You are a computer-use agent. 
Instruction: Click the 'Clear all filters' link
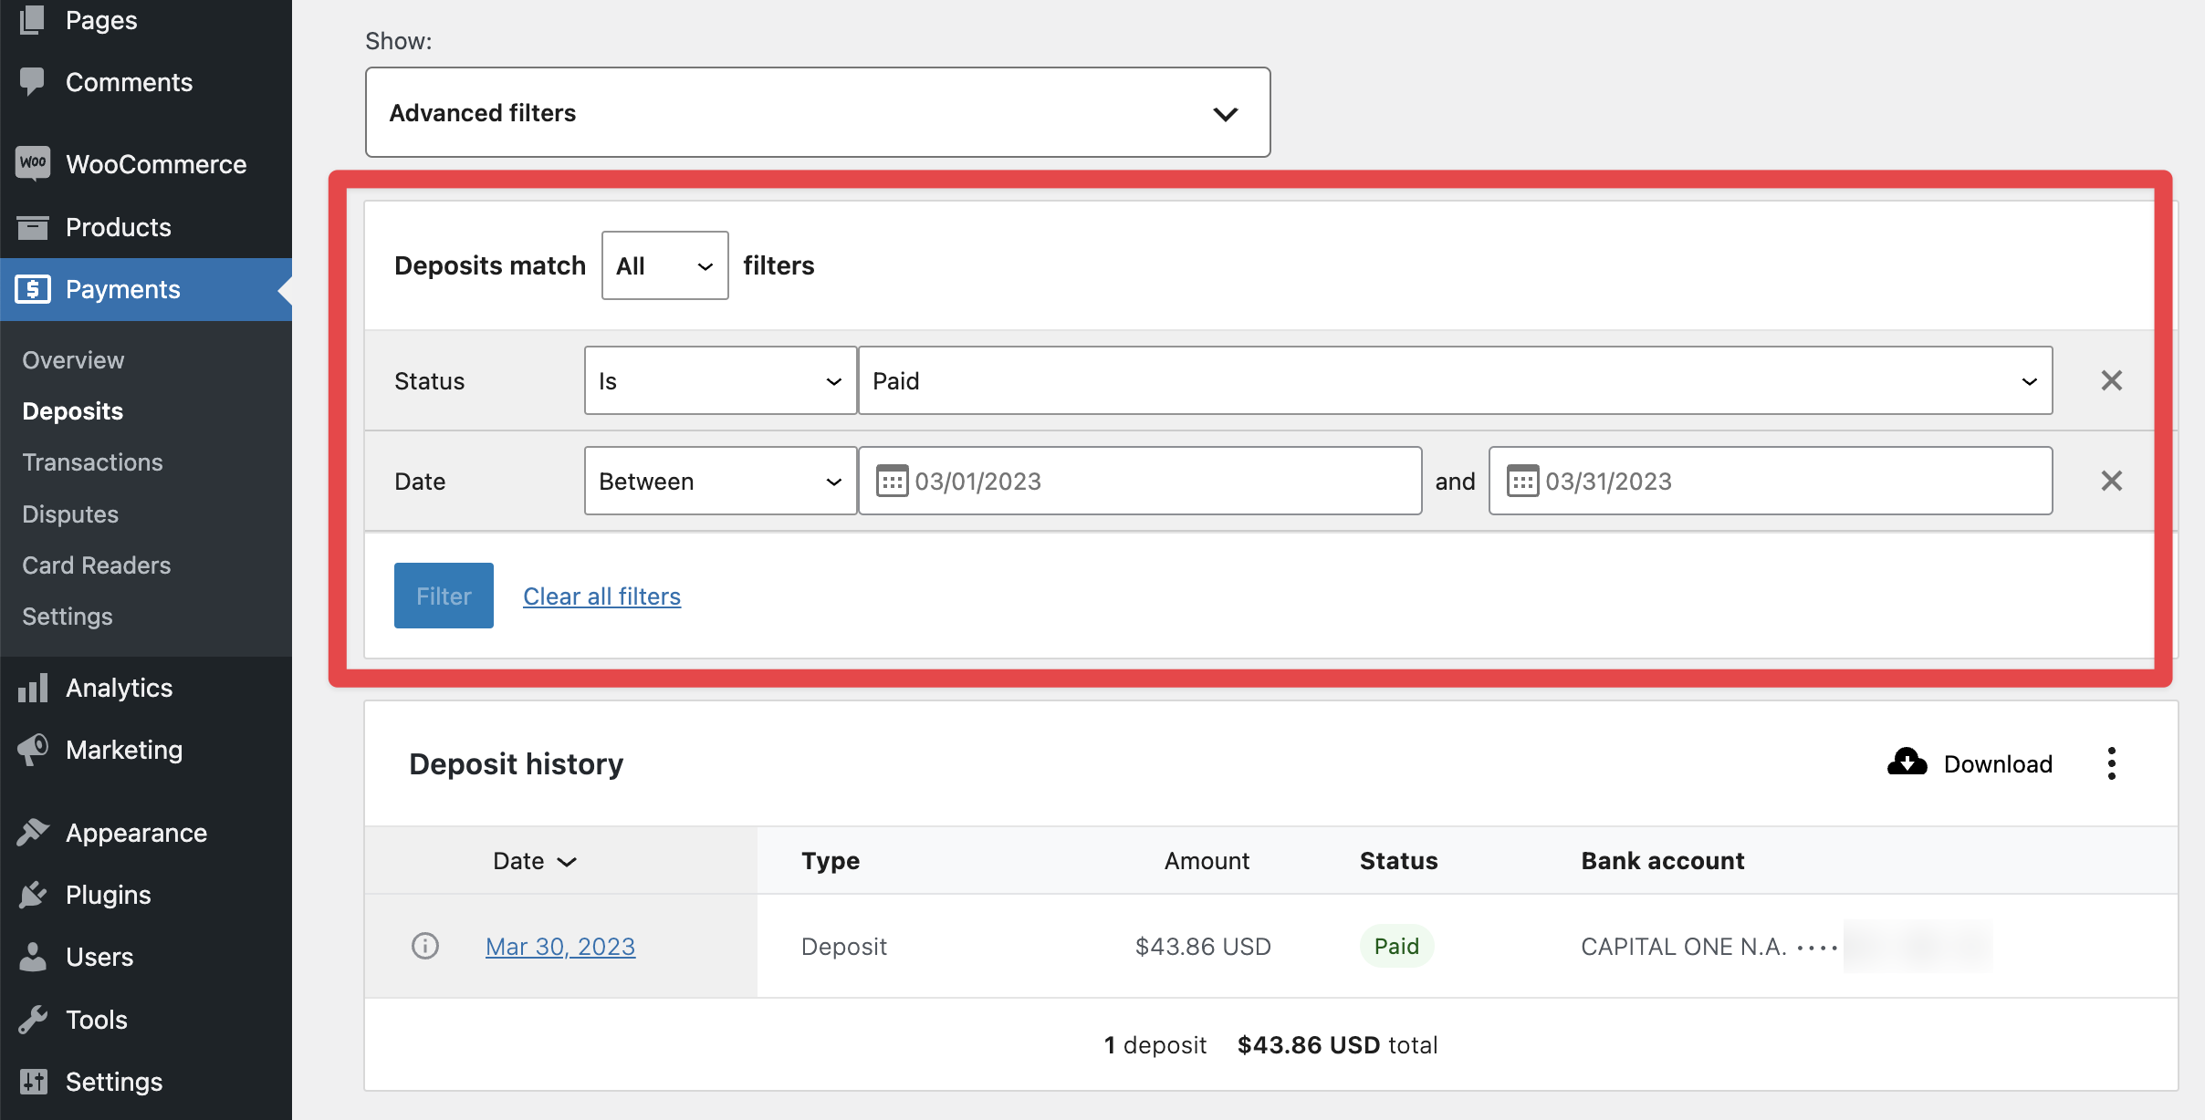(x=601, y=596)
